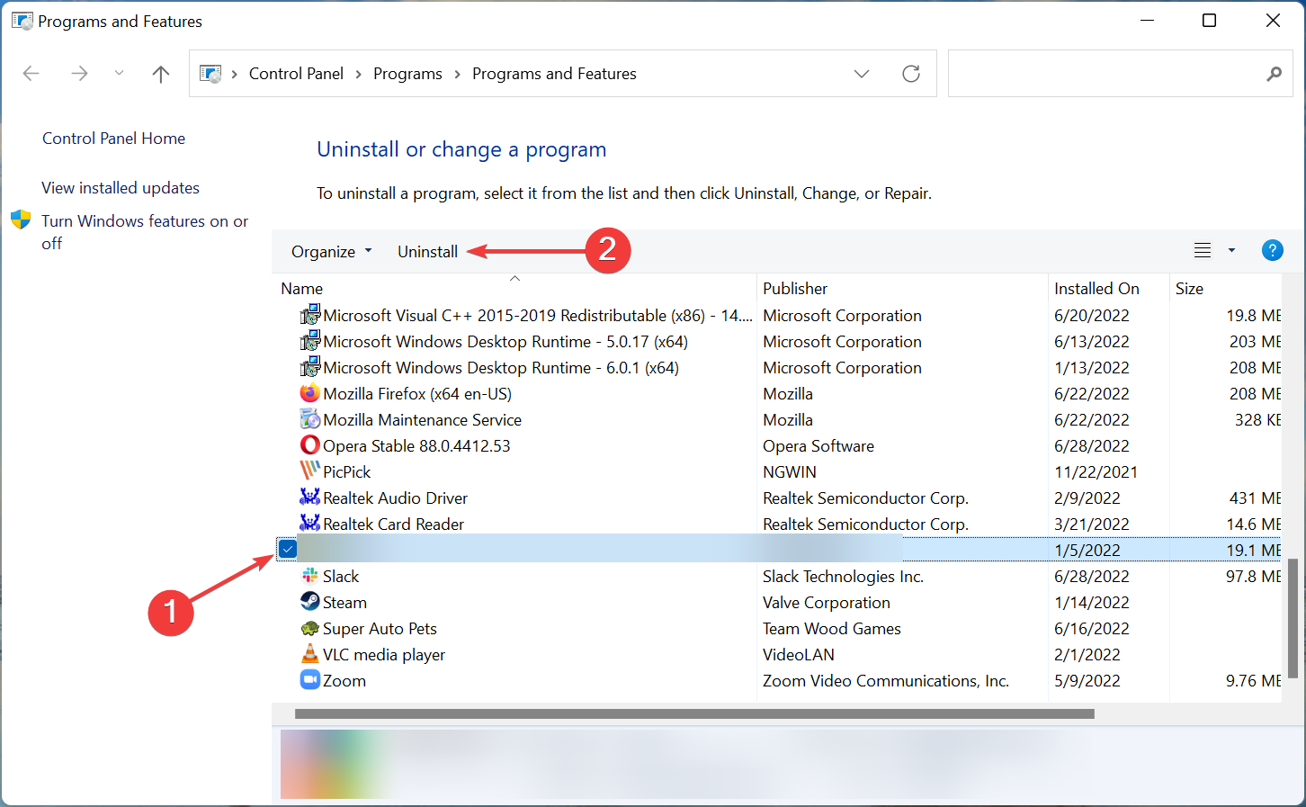The height and width of the screenshot is (807, 1306).
Task: Open the address bar history dropdown
Action: [x=862, y=73]
